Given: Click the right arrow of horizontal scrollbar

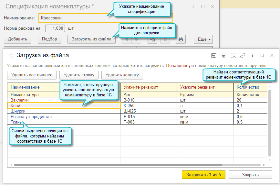Looking at the screenshot, I should click(264, 165).
